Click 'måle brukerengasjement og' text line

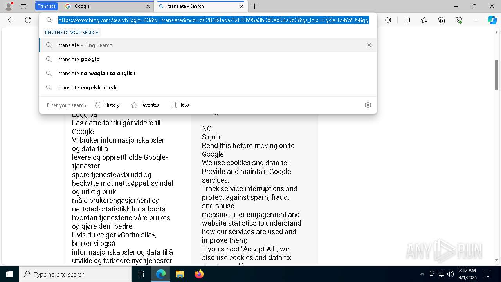click(x=116, y=201)
